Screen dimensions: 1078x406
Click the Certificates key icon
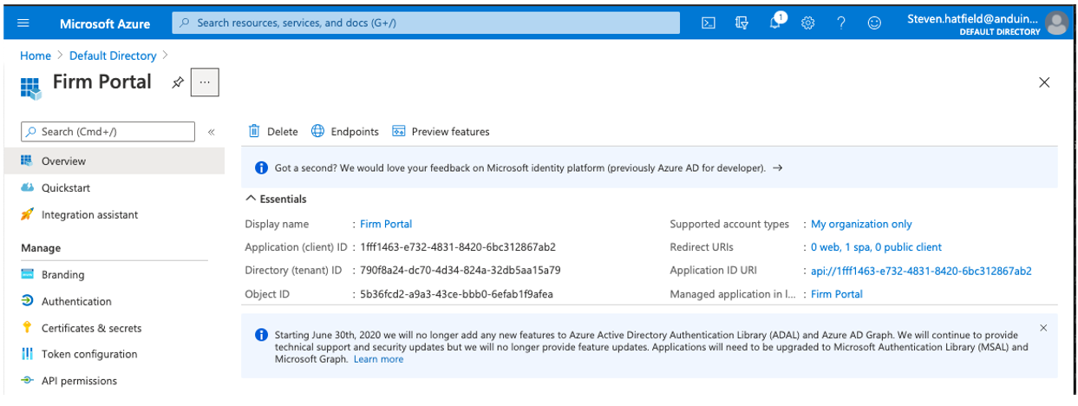(27, 329)
